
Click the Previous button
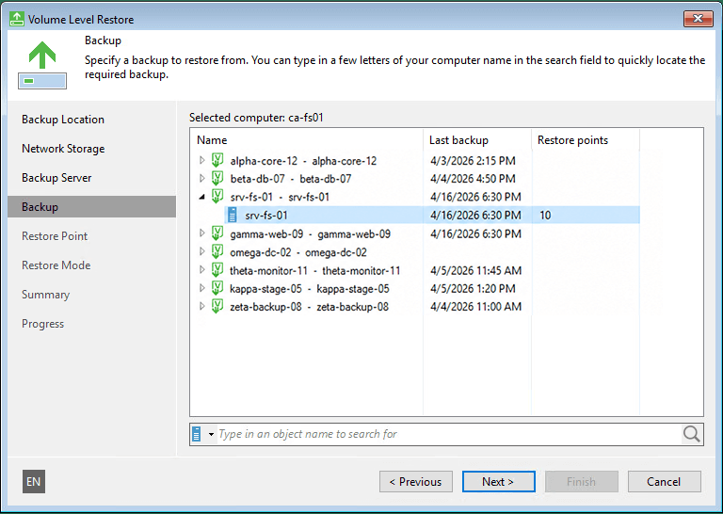(x=416, y=482)
